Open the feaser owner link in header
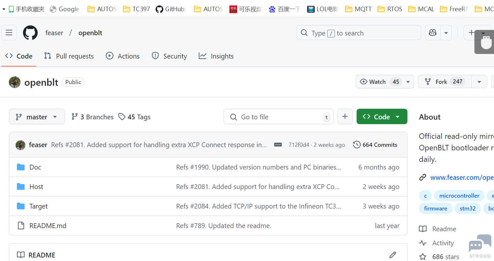The width and height of the screenshot is (494, 261). click(54, 33)
